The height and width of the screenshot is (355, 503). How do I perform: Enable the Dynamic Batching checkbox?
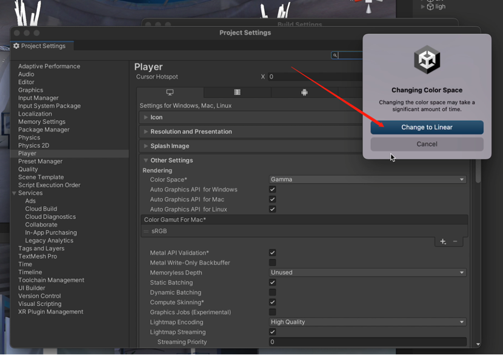pos(272,293)
